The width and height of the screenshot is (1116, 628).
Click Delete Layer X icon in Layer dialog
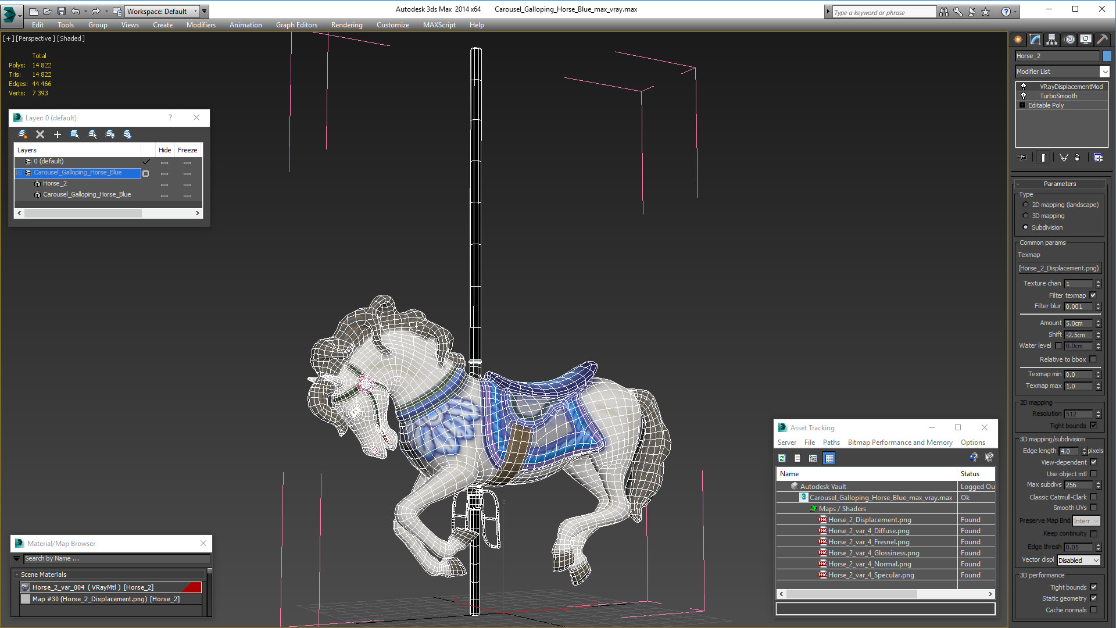click(40, 134)
